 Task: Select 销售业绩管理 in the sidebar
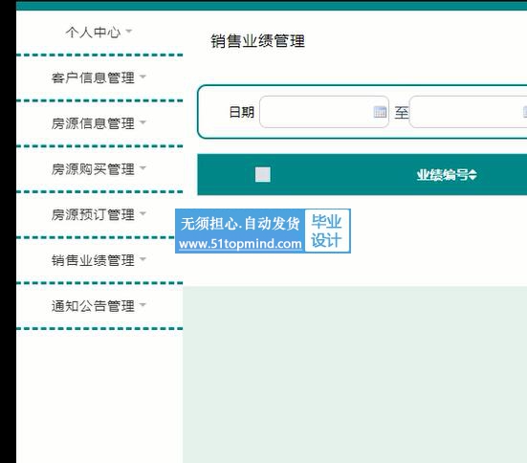tap(93, 260)
